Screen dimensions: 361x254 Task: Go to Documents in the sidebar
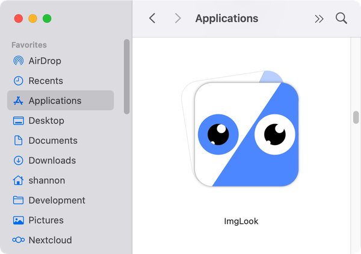[x=52, y=140]
